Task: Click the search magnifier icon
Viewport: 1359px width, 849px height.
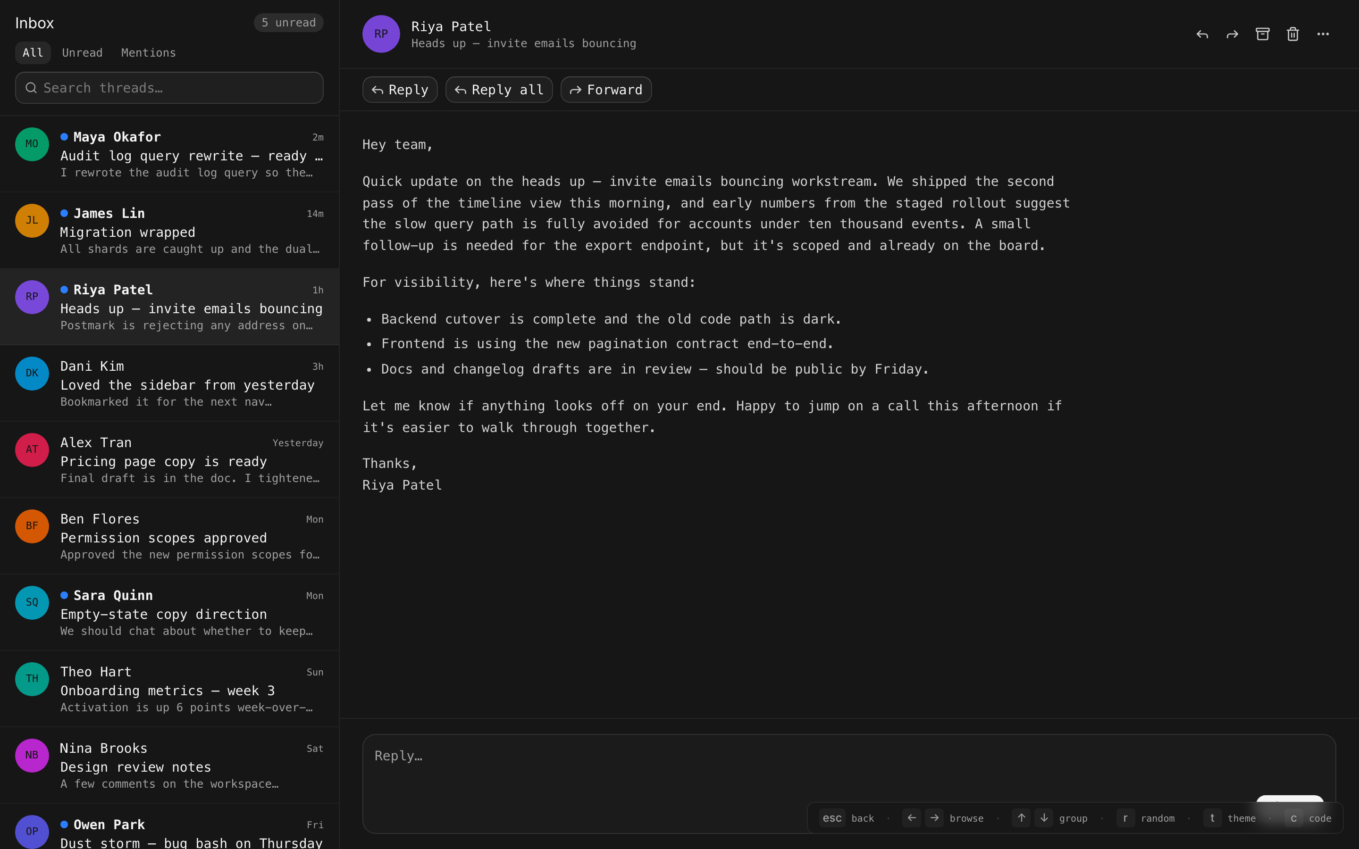Action: pyautogui.click(x=32, y=88)
